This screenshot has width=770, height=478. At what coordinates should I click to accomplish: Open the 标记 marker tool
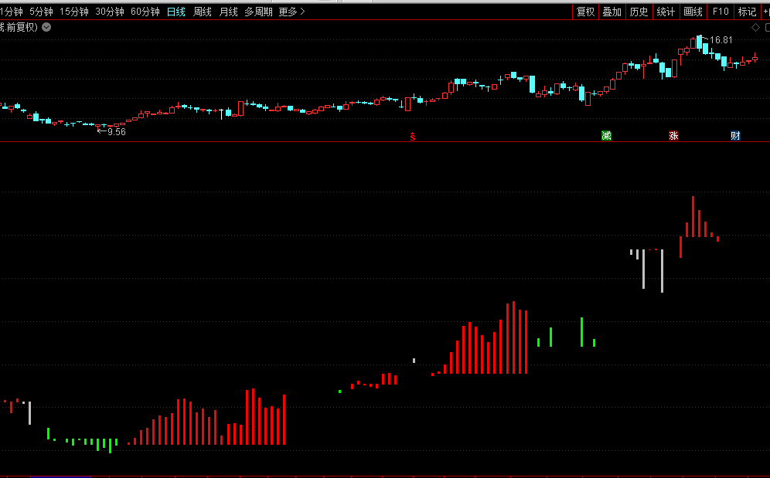747,12
